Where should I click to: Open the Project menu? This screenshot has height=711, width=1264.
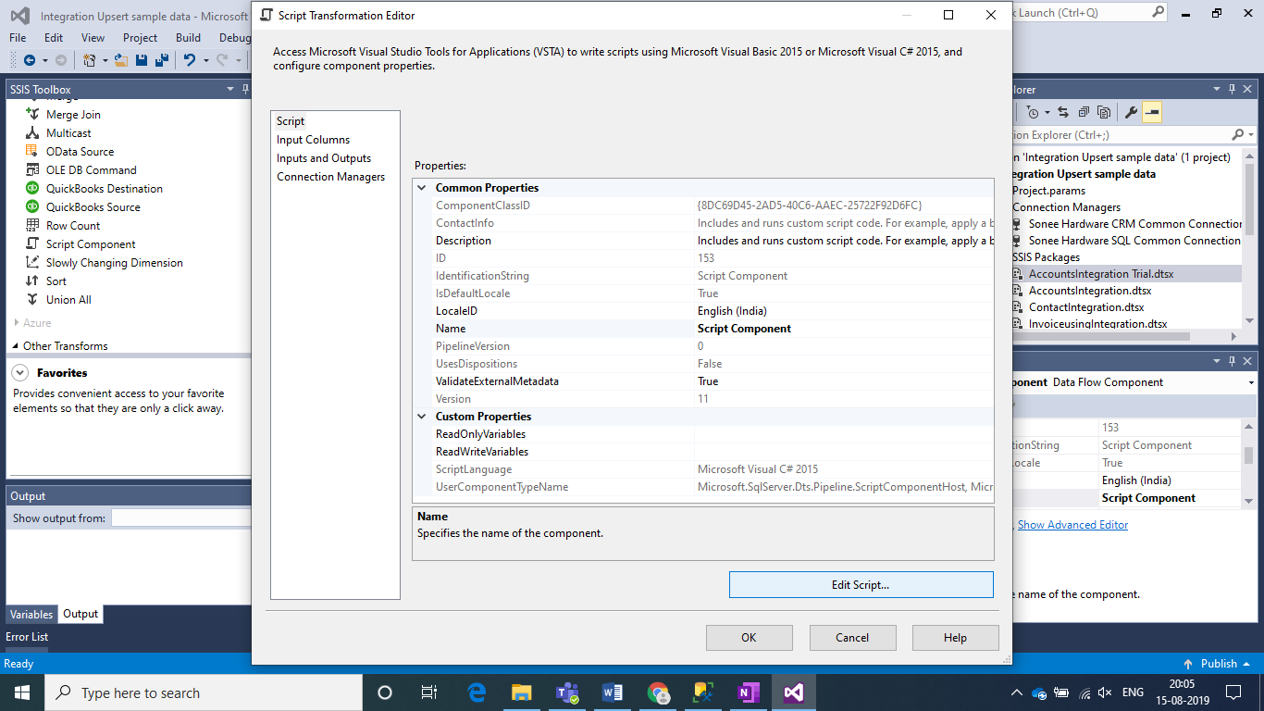pyautogui.click(x=140, y=38)
